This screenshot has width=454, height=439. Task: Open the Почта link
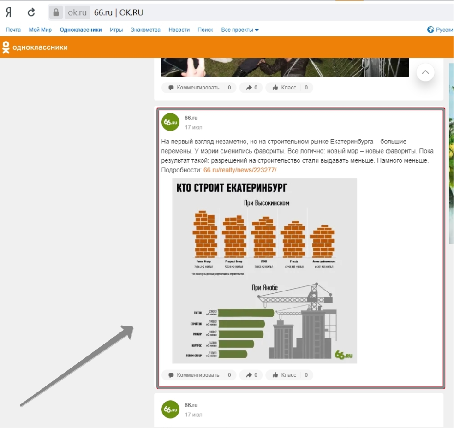coord(13,30)
